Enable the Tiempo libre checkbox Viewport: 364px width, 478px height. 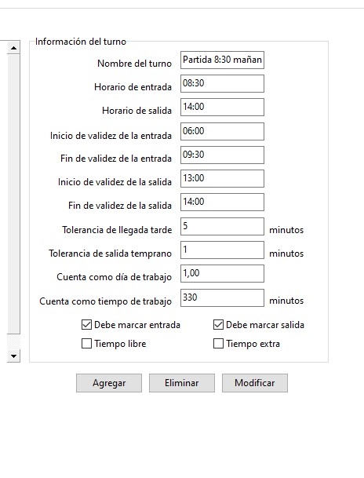pos(86,344)
